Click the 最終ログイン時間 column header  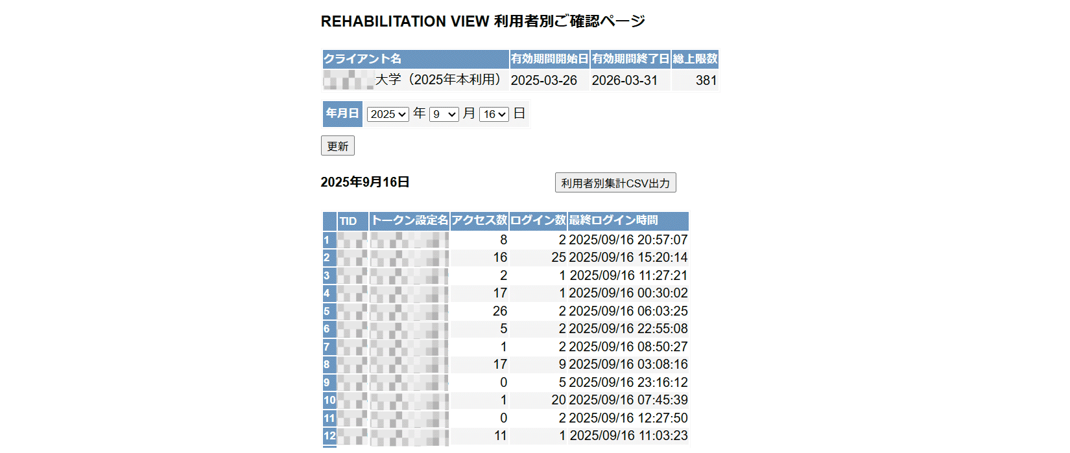[627, 221]
